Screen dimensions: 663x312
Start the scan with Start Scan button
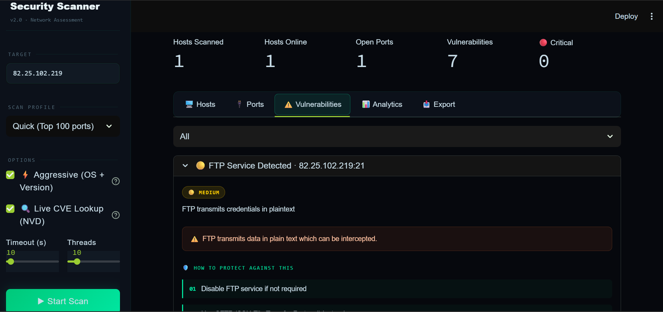[63, 300]
